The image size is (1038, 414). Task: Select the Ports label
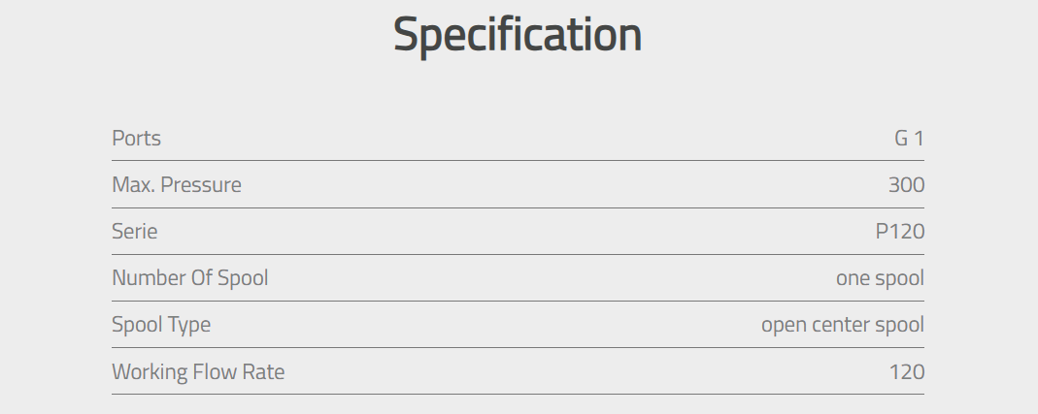pos(136,139)
